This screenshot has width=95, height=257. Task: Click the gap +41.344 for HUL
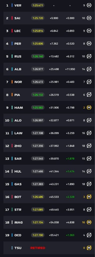tap(54, 171)
